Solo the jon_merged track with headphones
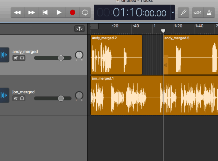This screenshot has height=161, width=218. coord(22,98)
